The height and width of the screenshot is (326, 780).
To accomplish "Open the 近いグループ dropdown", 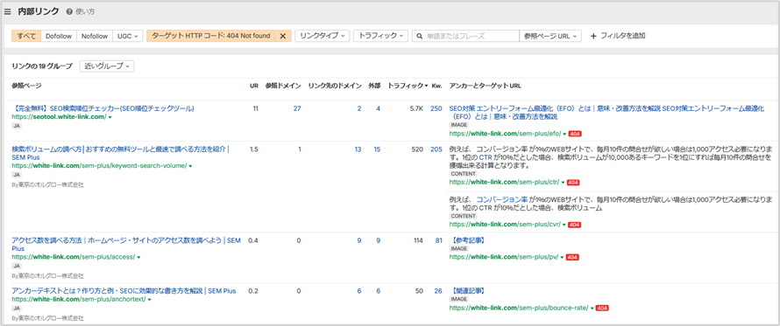I will click(106, 66).
